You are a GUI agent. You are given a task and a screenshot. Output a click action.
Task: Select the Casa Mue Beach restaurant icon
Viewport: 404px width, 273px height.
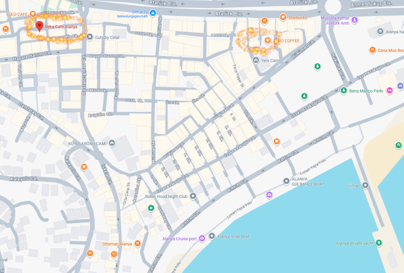(372, 50)
